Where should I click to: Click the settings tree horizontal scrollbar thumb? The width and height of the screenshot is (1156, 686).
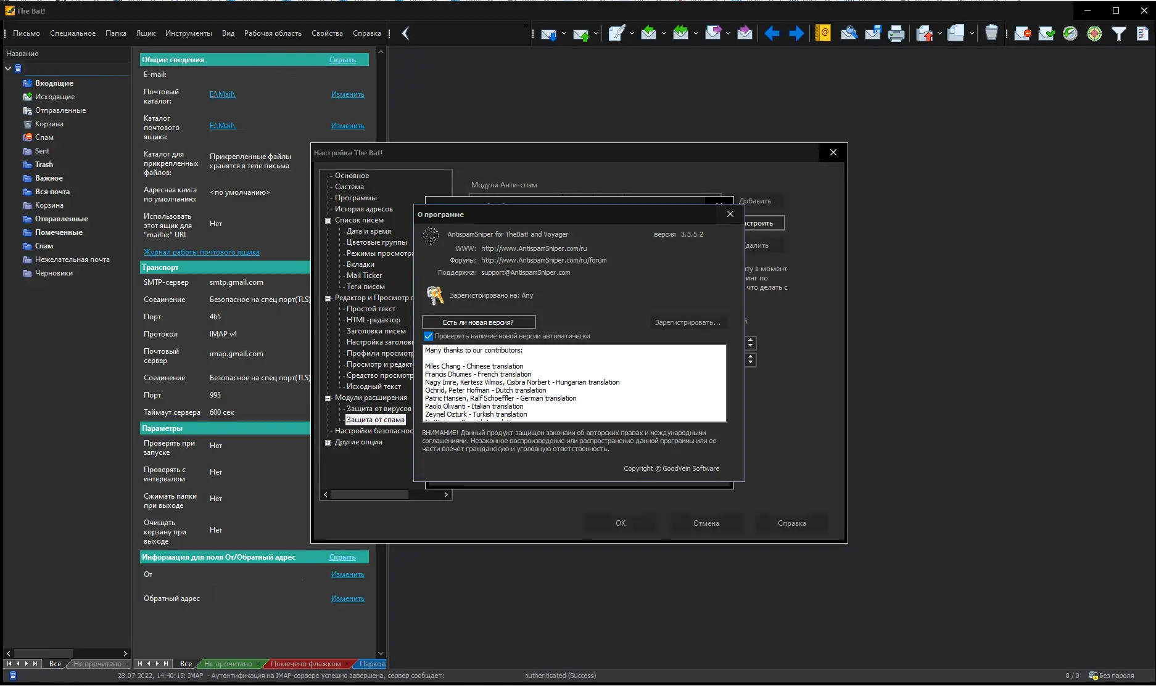(x=370, y=495)
